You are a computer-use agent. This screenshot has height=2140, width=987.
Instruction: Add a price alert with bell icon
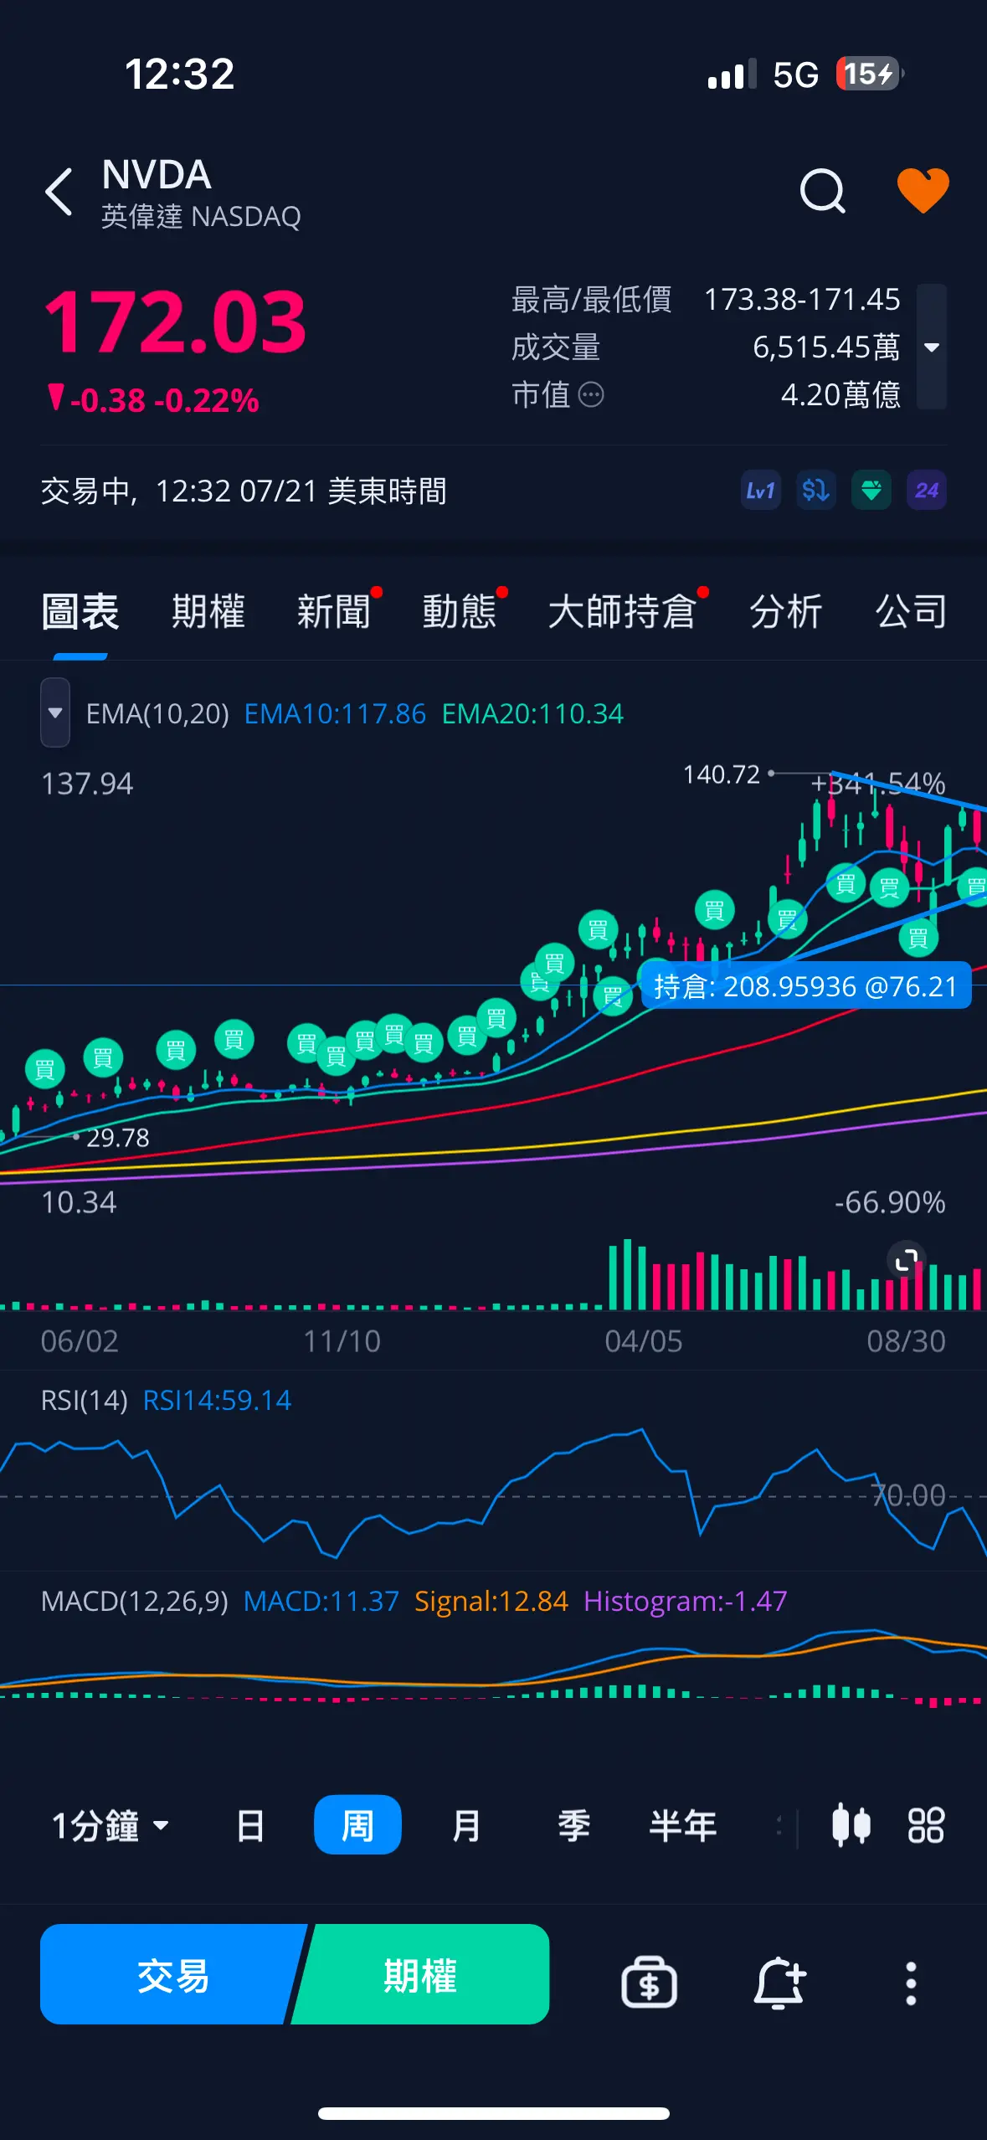click(x=779, y=1982)
